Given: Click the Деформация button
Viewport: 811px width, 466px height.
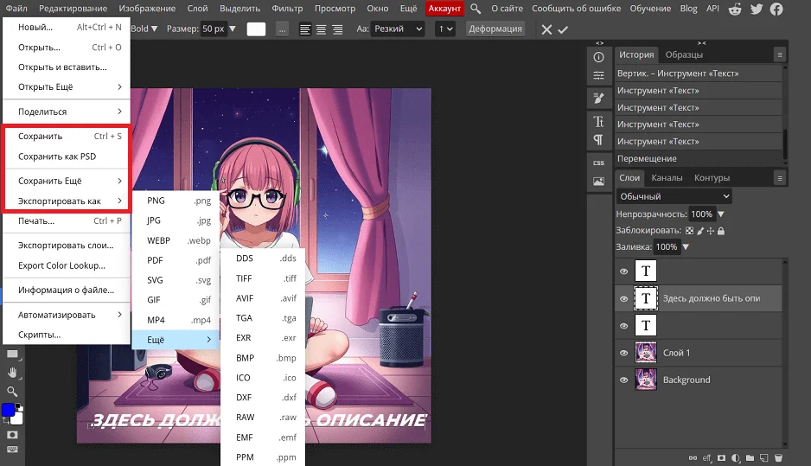Looking at the screenshot, I should tap(495, 29).
